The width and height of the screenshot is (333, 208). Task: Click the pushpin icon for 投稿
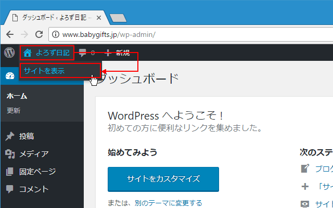point(10,136)
